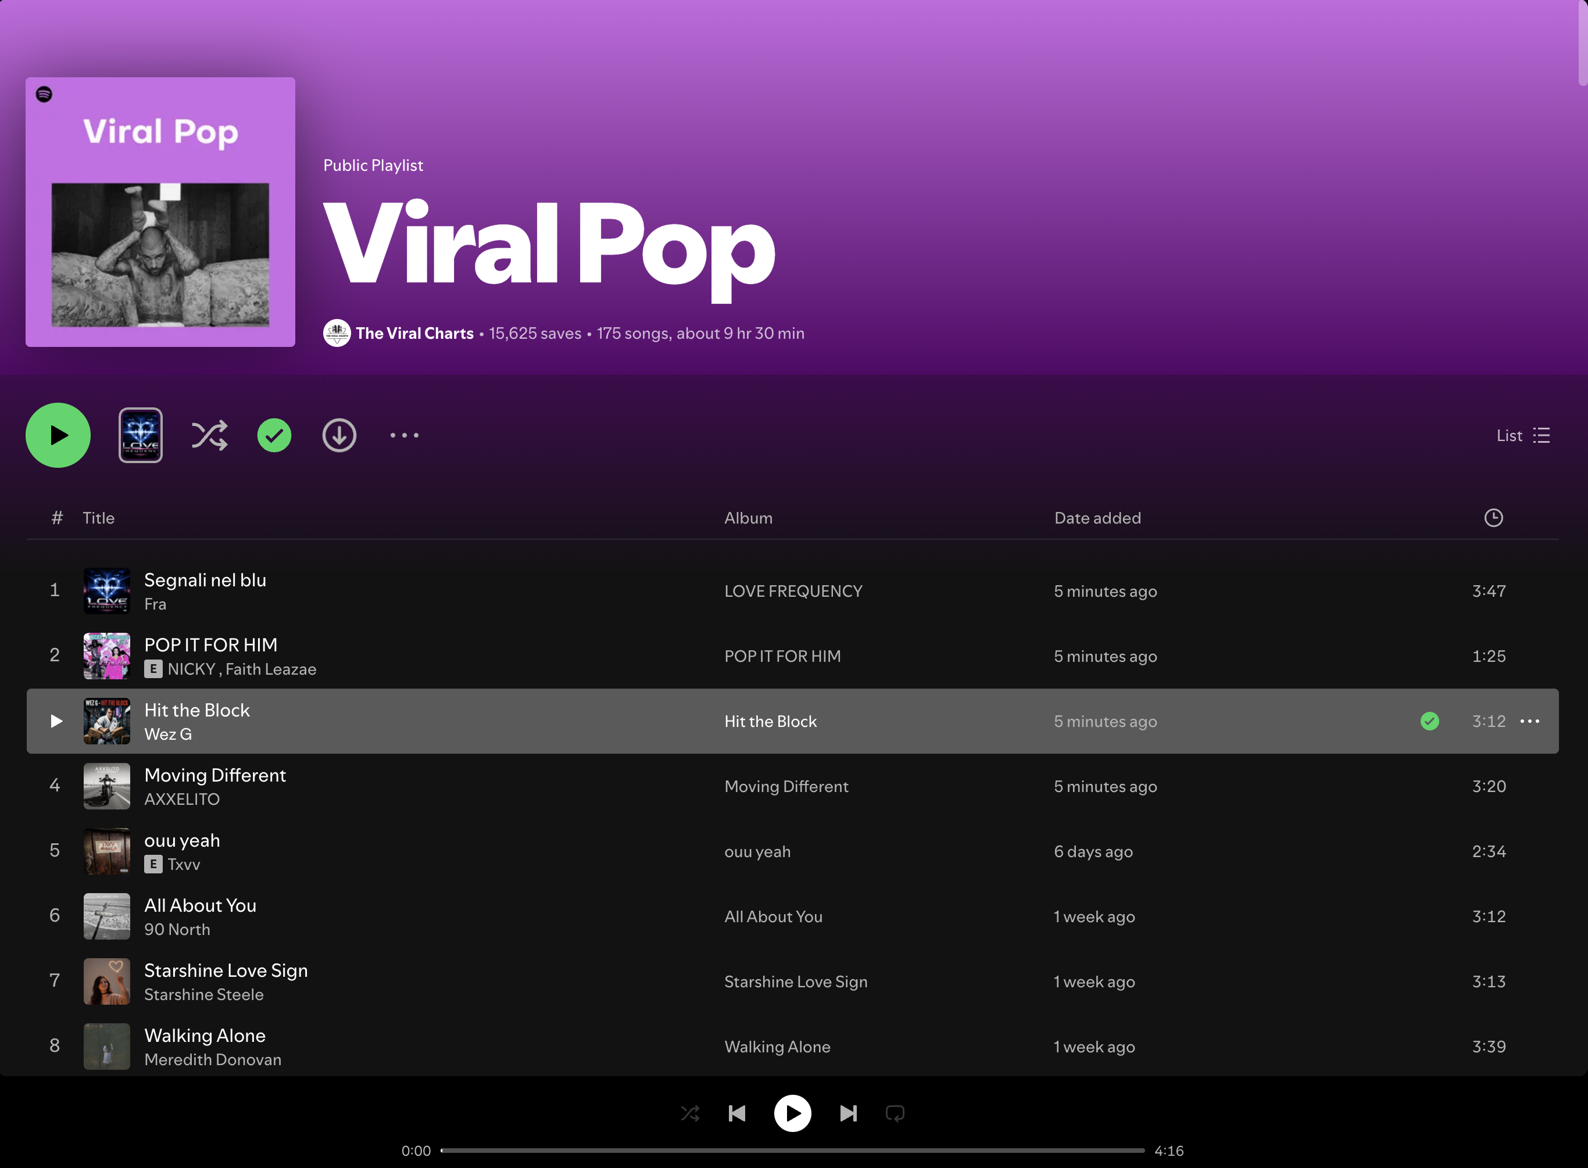The image size is (1588, 1168).
Task: Click the playback progress bar
Action: (x=793, y=1151)
